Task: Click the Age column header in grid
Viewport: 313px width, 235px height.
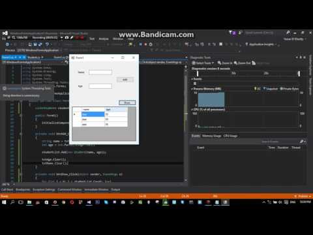Action: pyautogui.click(x=116, y=110)
